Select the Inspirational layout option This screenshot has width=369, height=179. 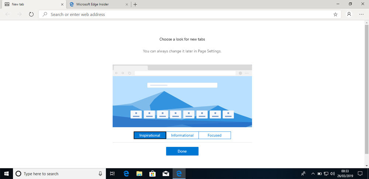[x=150, y=135]
